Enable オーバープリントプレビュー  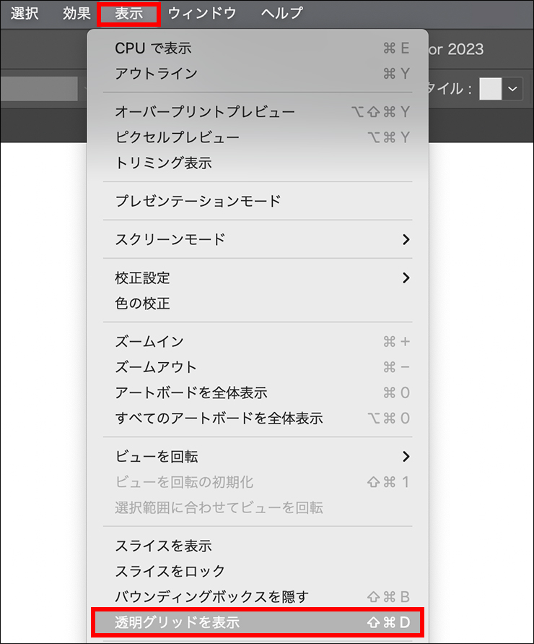(205, 112)
